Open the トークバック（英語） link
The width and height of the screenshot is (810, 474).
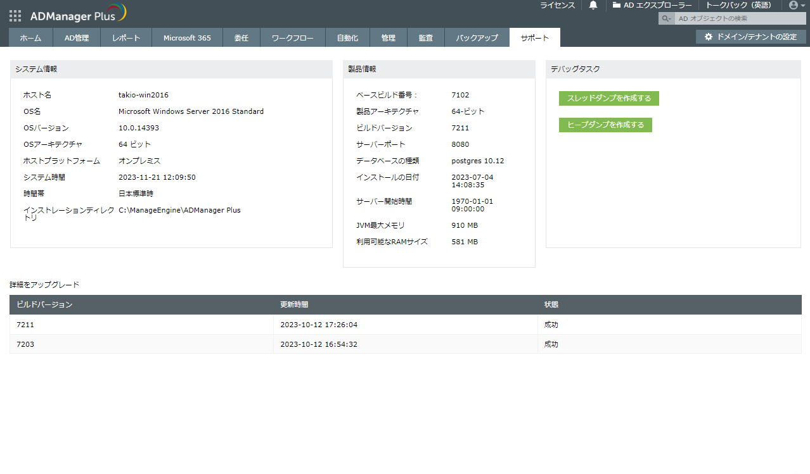[x=739, y=5]
